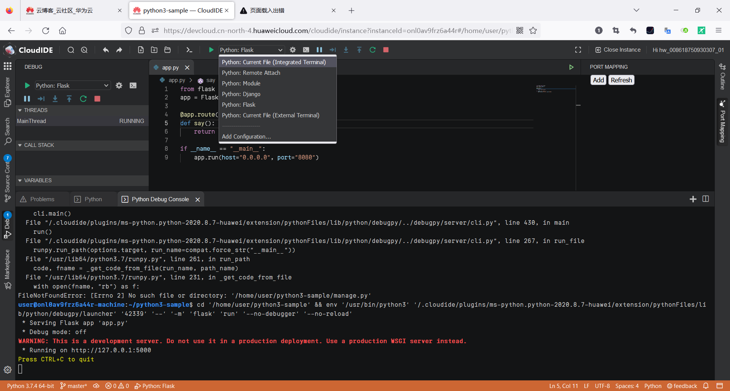Restart debugging using the DEBUG panel restart icon
This screenshot has width=730, height=391.
click(83, 99)
